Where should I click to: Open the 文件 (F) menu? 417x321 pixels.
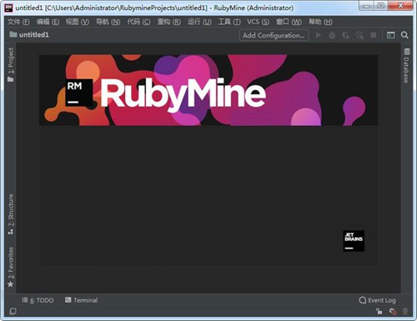click(x=18, y=22)
